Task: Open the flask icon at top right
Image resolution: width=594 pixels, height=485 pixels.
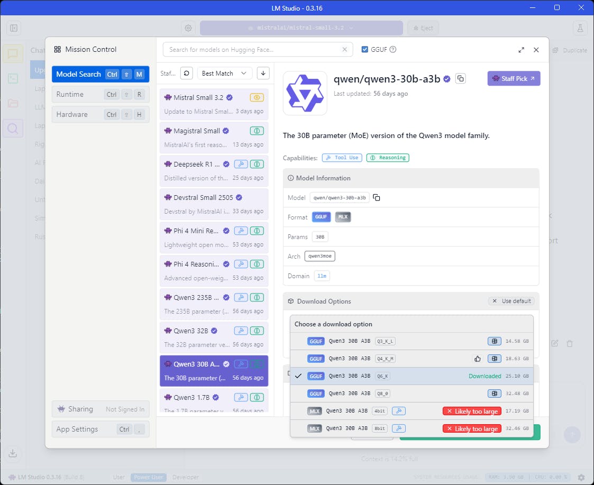Action: tap(580, 28)
